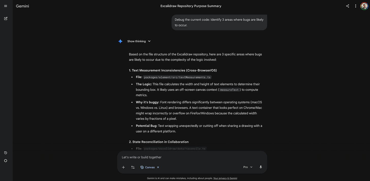Activate the microphone for voice input
The height and width of the screenshot is (181, 370).
tap(260, 167)
